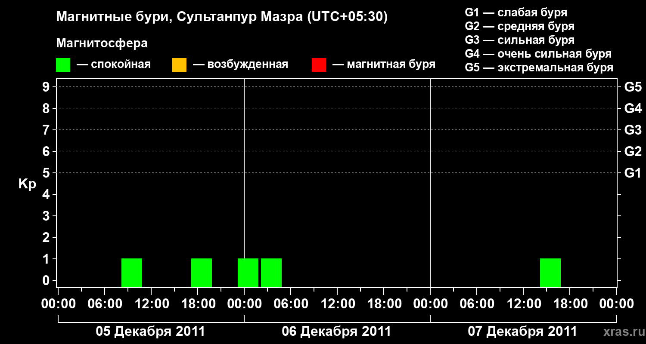Click the Kp axis value 9
The height and width of the screenshot is (344, 646).
[x=47, y=87]
